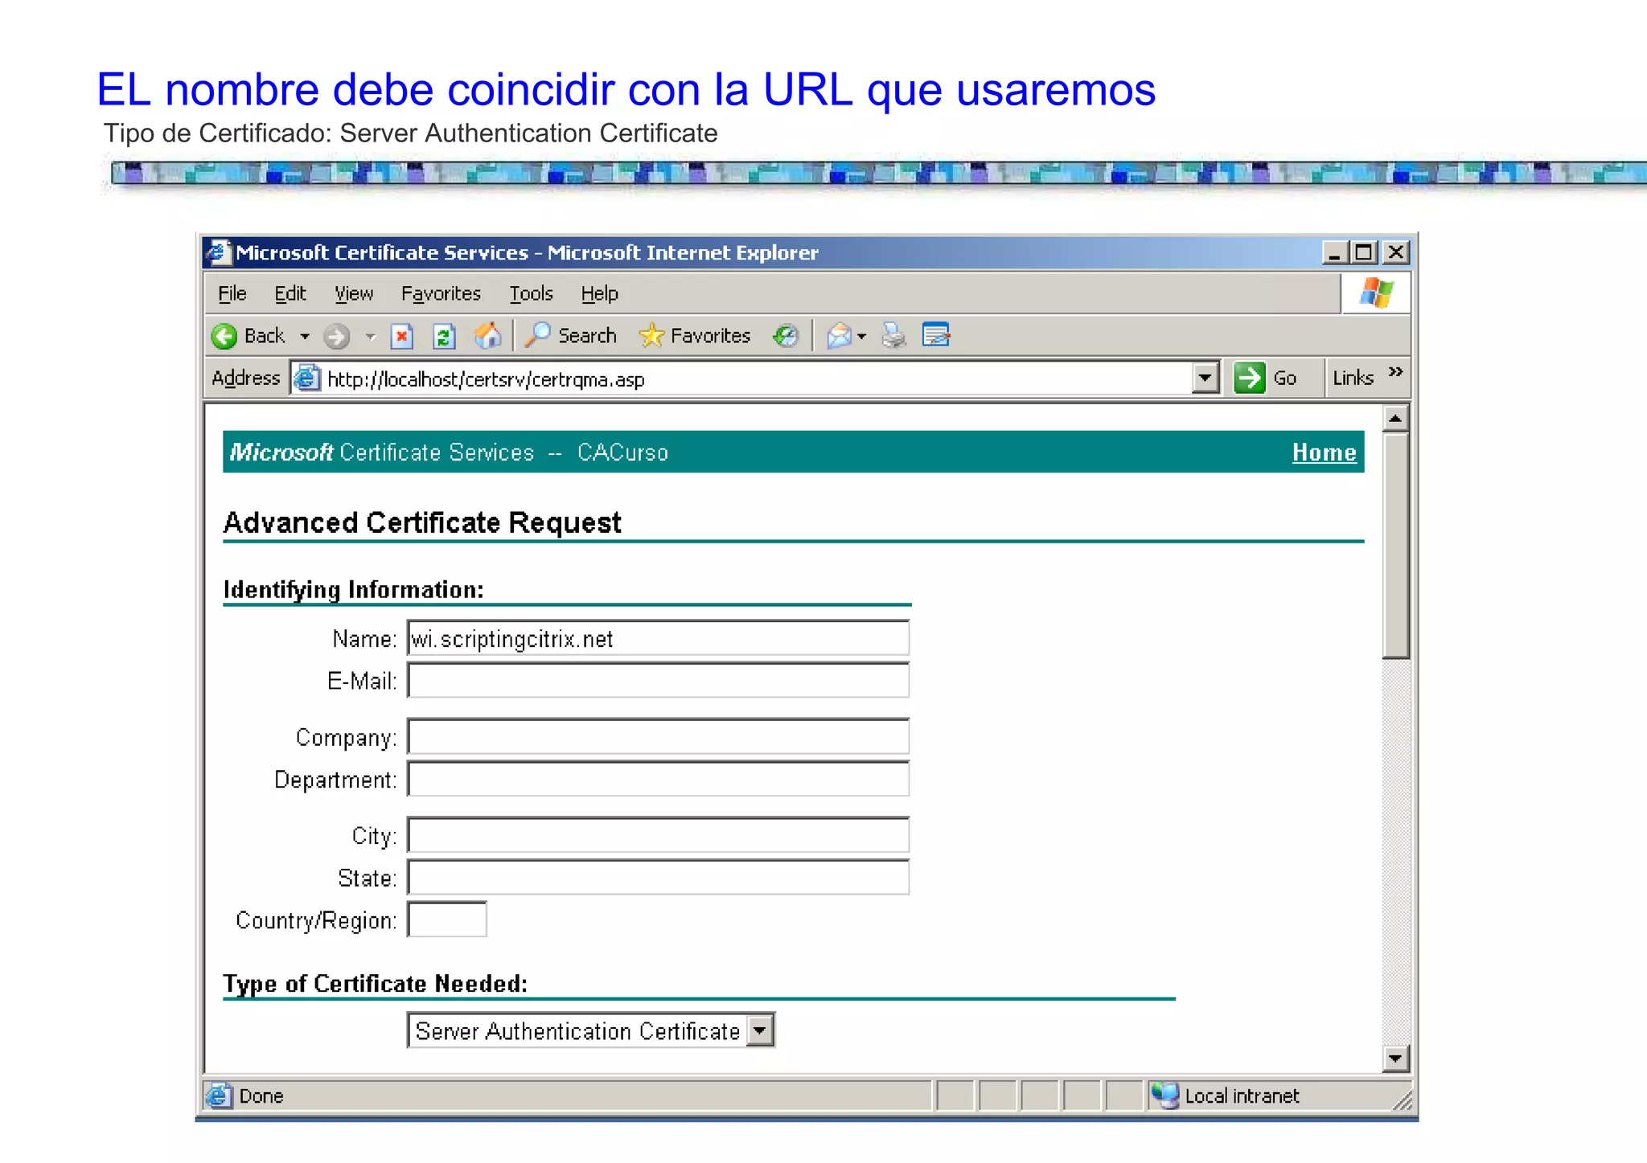Image resolution: width=1647 pixels, height=1163 pixels.
Task: Open the Help menu
Action: (x=600, y=293)
